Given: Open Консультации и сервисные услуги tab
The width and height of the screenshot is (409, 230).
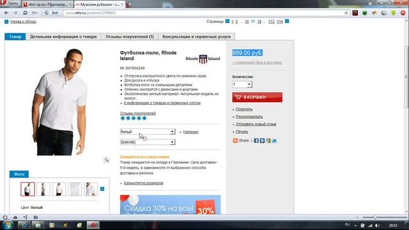Looking at the screenshot, I should tap(196, 37).
